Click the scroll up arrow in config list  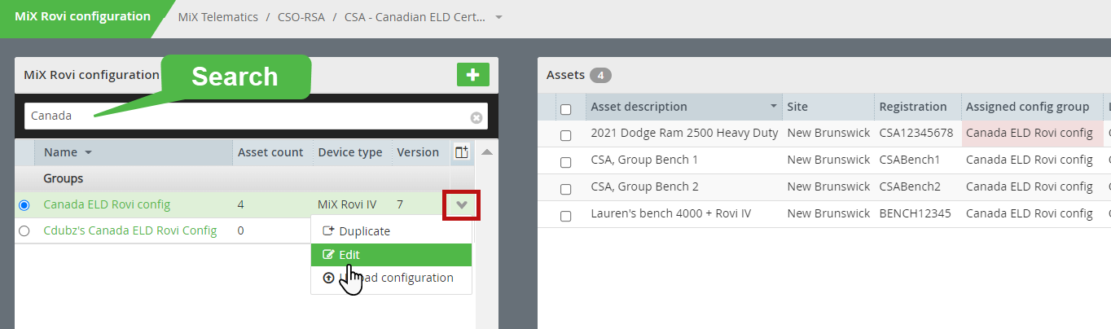486,151
